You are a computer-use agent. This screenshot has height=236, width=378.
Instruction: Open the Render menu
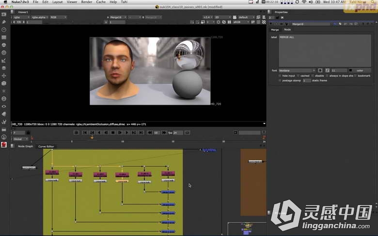(x=87, y=2)
